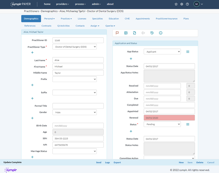Expand the Queries tab menu
The width and height of the screenshot is (219, 173).
click(x=110, y=26)
